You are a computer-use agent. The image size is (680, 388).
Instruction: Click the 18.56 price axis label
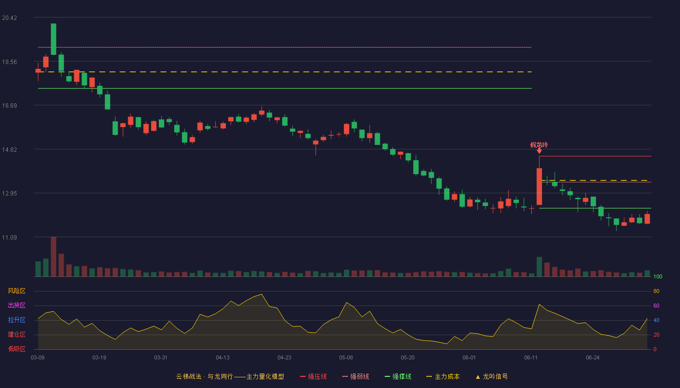coord(9,62)
